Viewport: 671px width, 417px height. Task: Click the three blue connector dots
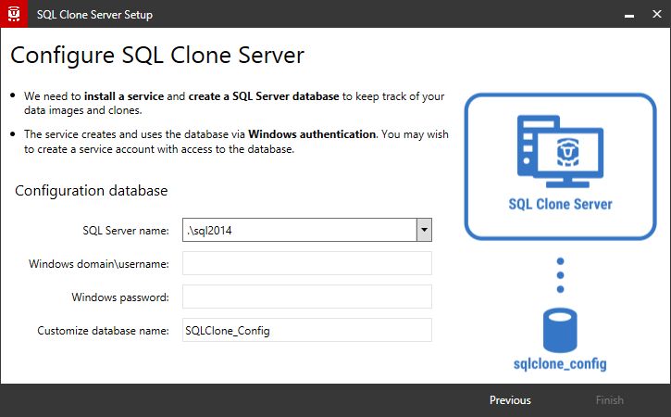560,274
